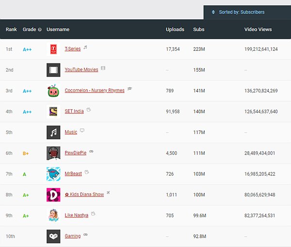Click the PewDiePie avatar thumbnail

pos(53,153)
